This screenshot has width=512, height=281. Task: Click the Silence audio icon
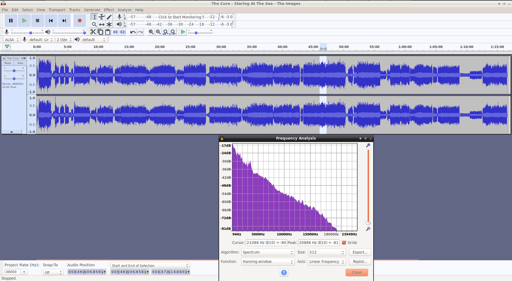tap(122, 32)
